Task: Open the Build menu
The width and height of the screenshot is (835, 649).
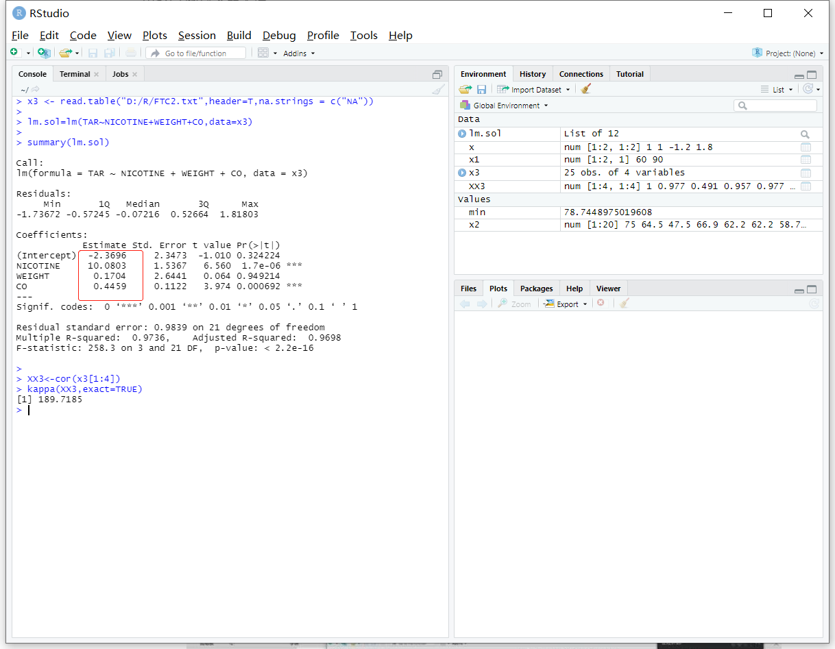Action: coord(239,35)
